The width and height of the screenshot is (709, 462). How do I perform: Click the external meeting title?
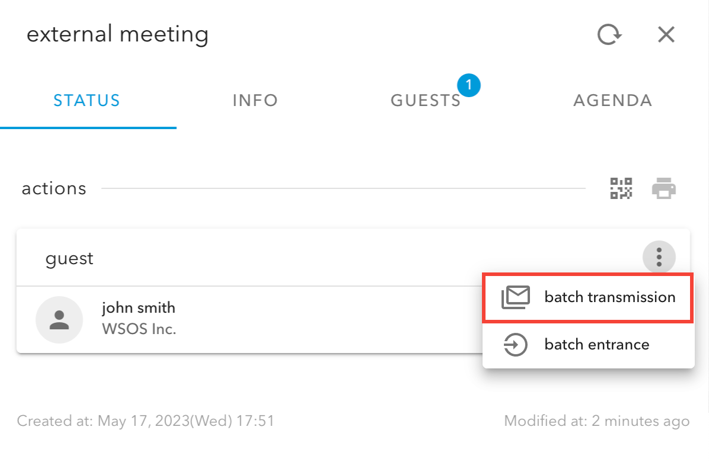pos(117,34)
